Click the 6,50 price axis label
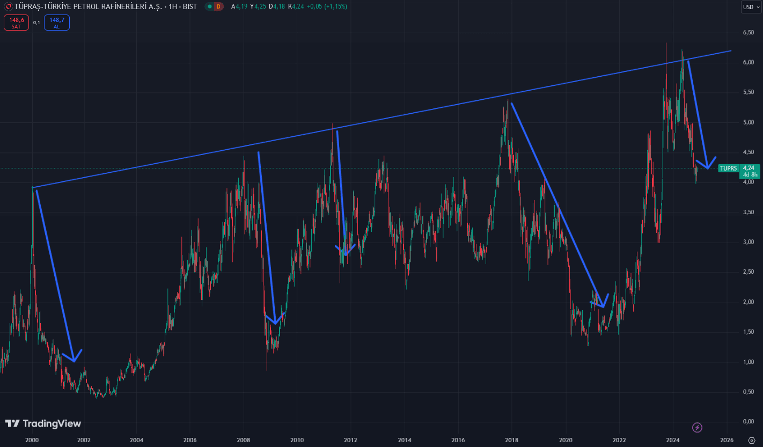The width and height of the screenshot is (763, 447). (x=749, y=33)
